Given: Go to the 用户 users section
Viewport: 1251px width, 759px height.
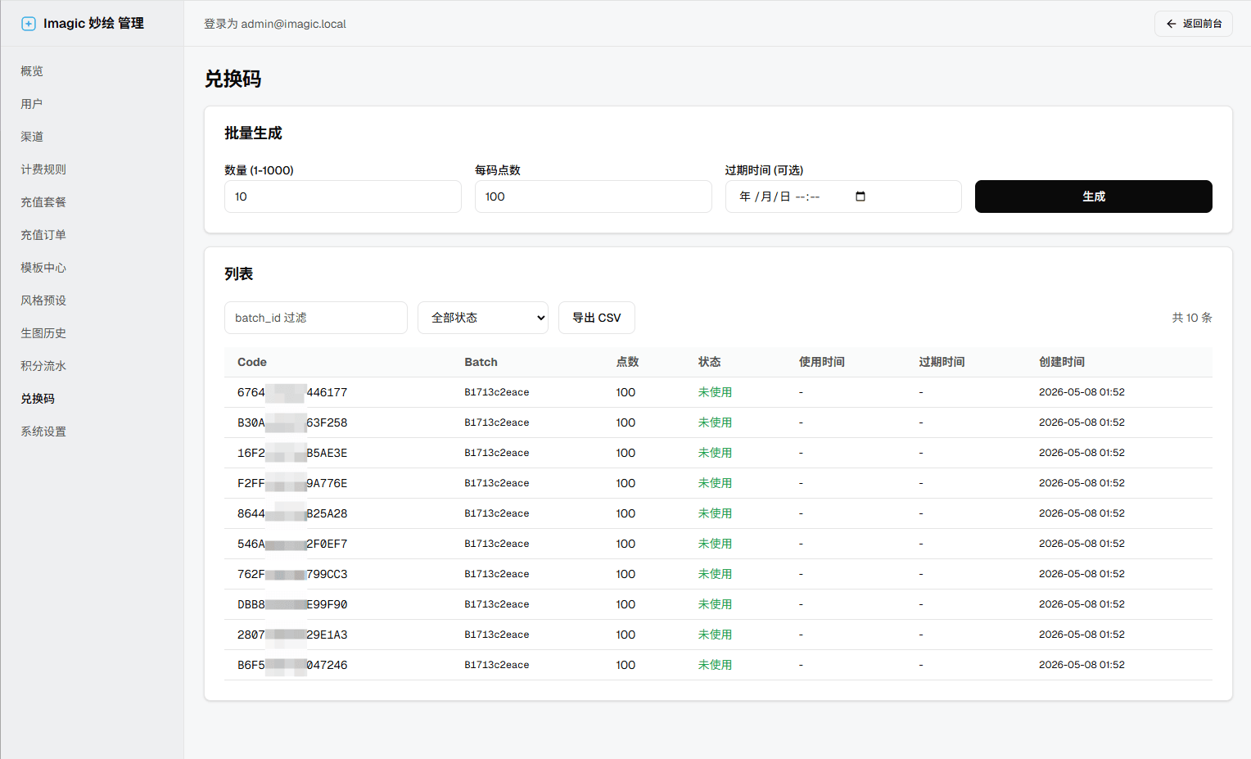Looking at the screenshot, I should pyautogui.click(x=32, y=104).
